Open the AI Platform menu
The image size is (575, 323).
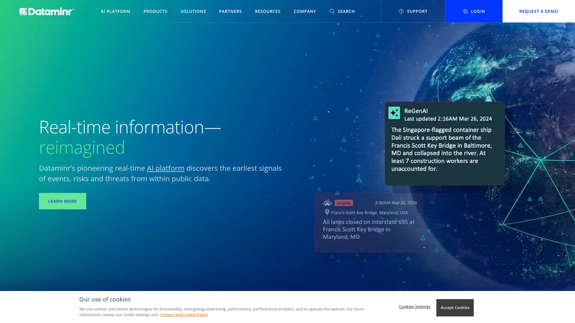tap(116, 11)
